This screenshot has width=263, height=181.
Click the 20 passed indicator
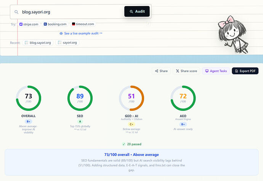(131, 144)
